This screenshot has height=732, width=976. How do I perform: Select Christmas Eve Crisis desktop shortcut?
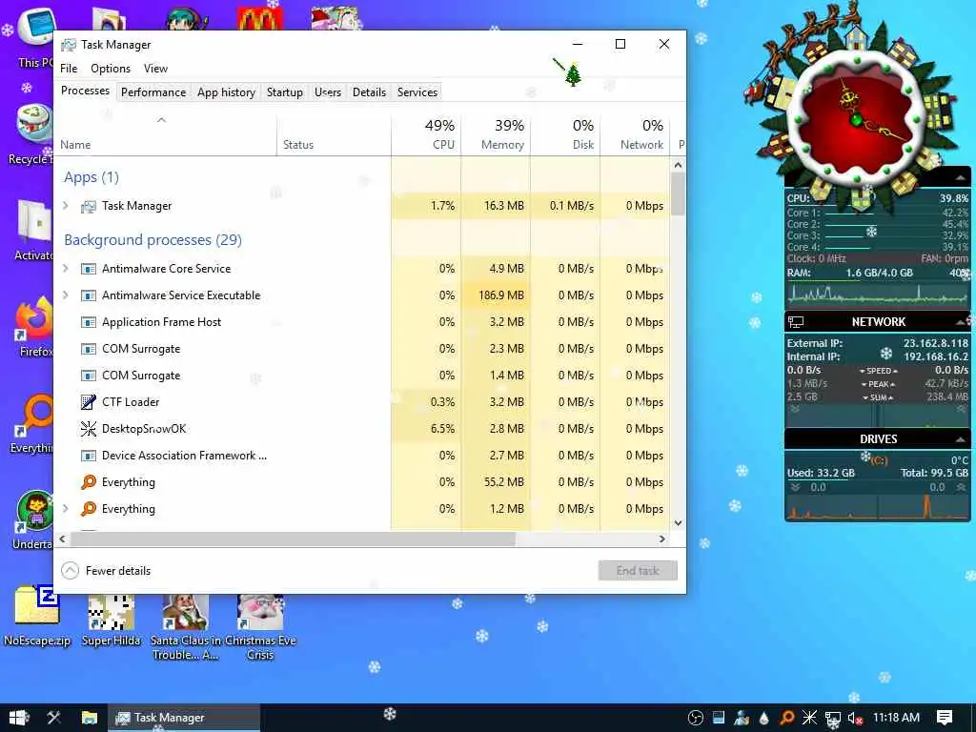[x=260, y=627]
